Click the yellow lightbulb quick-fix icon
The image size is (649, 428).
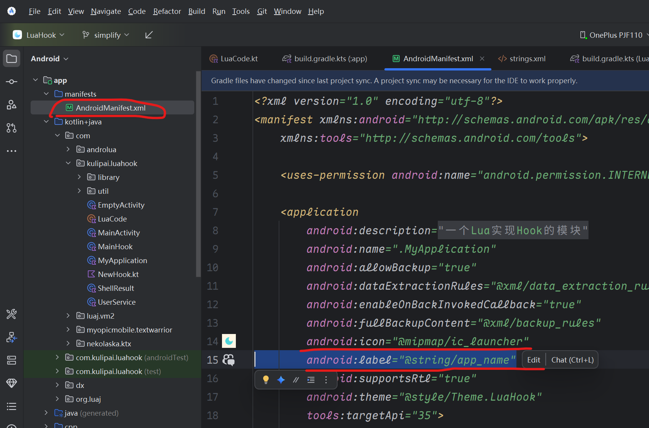tap(266, 380)
